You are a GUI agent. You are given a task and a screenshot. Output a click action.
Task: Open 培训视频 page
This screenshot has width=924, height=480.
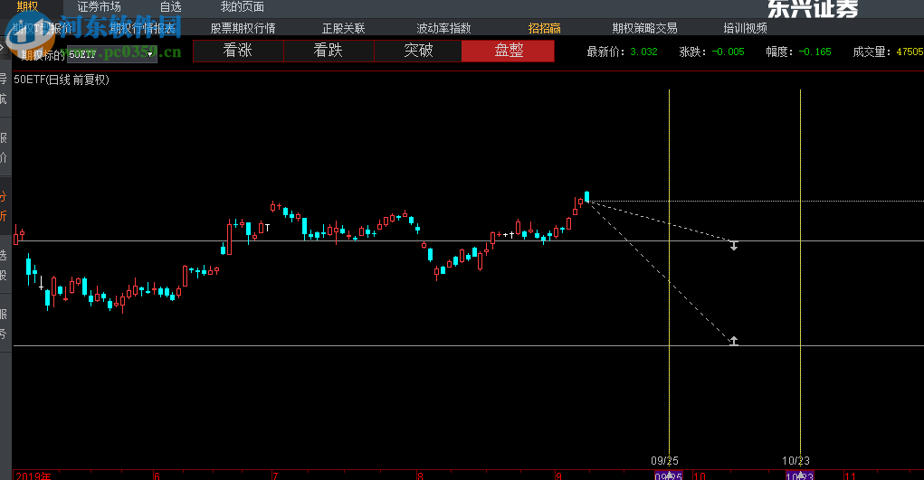point(746,28)
